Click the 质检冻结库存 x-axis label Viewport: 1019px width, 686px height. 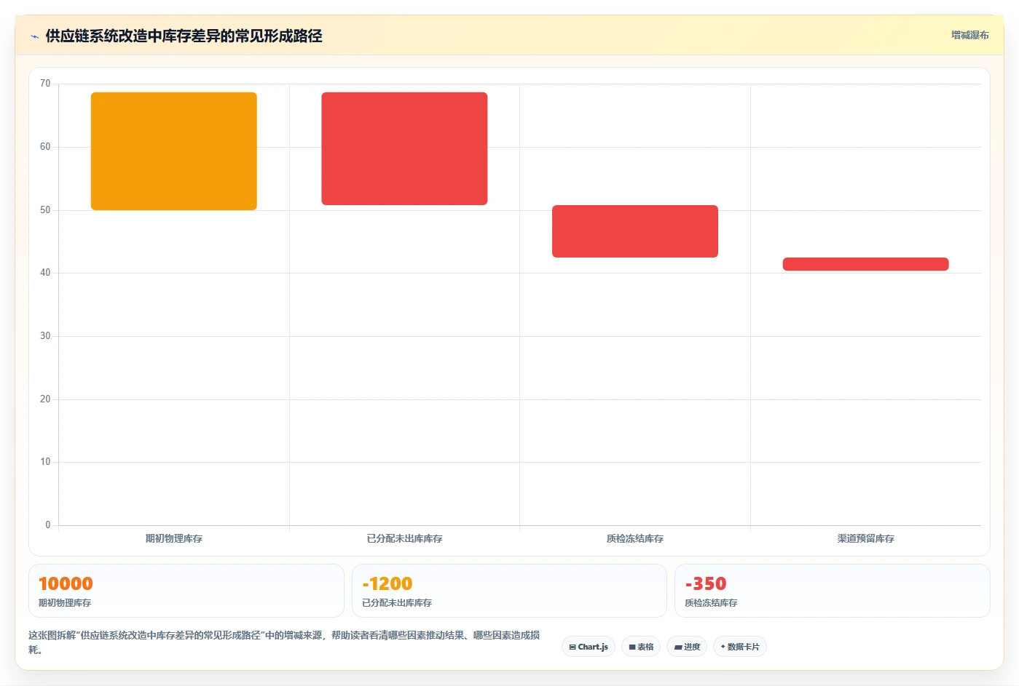[x=635, y=539]
